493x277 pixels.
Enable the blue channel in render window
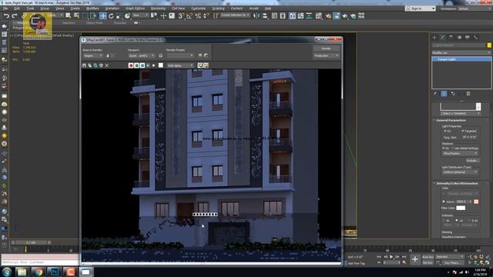(x=142, y=65)
